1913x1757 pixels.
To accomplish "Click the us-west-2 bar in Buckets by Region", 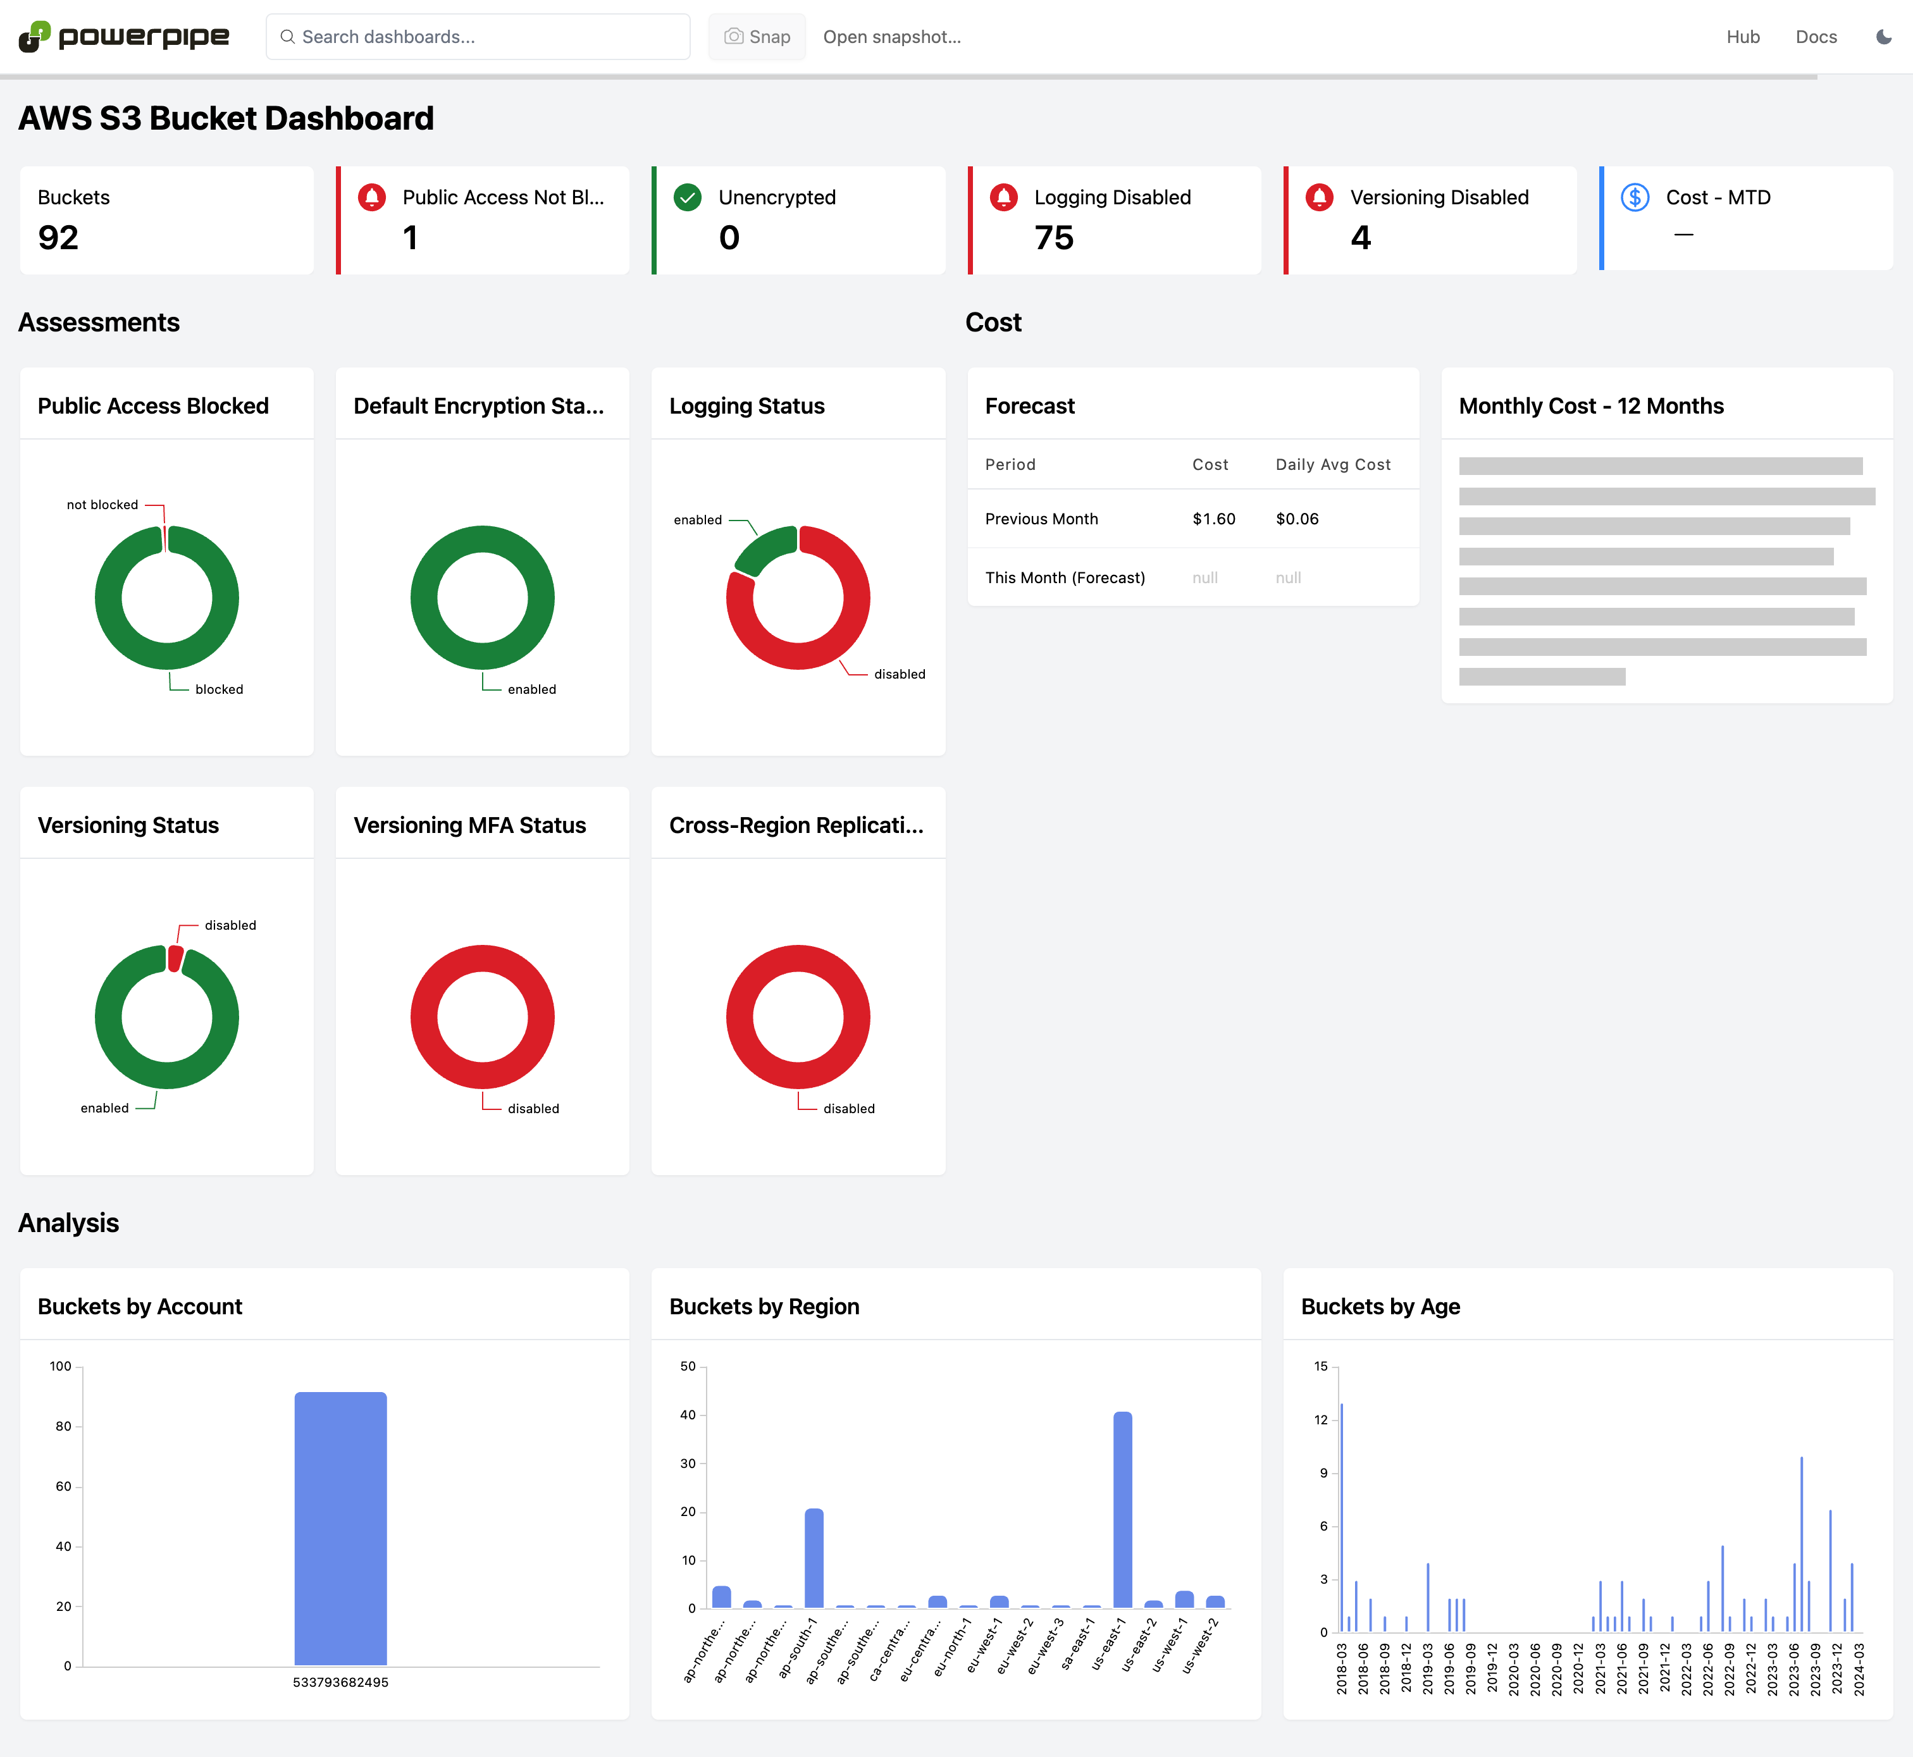I will [x=1215, y=1602].
